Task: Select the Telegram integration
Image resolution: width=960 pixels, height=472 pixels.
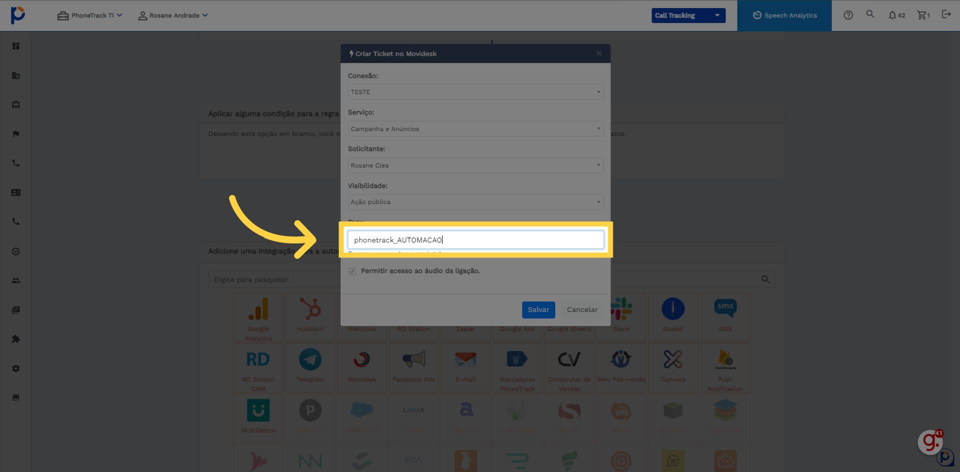Action: point(310,368)
